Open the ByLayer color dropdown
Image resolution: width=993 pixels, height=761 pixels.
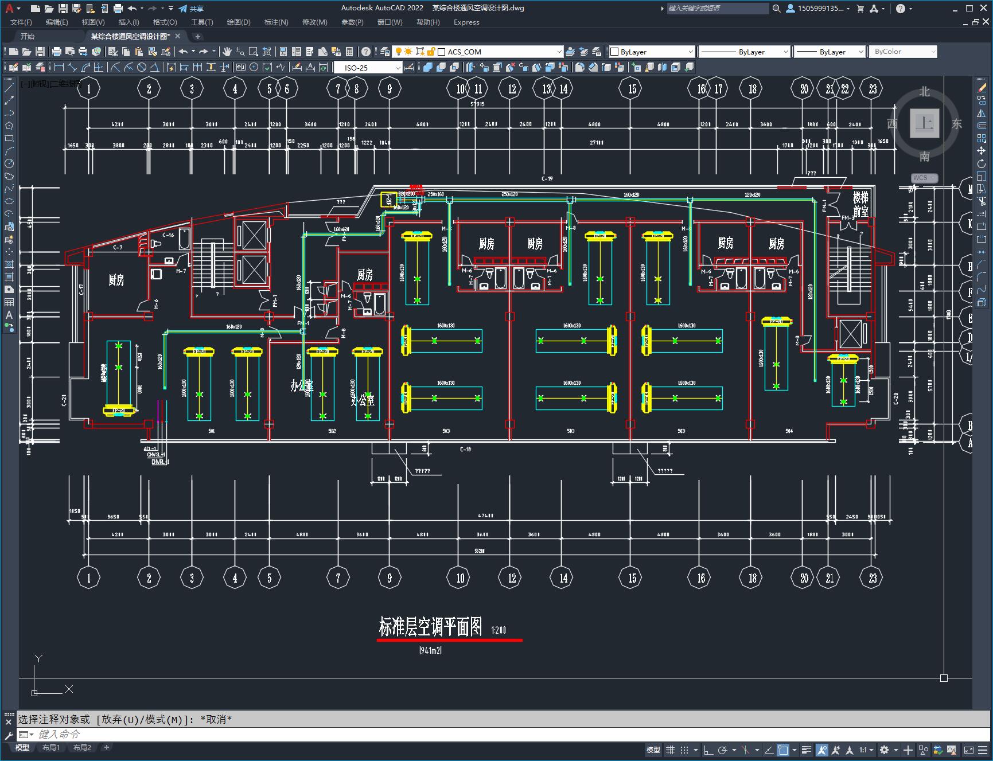coord(690,52)
